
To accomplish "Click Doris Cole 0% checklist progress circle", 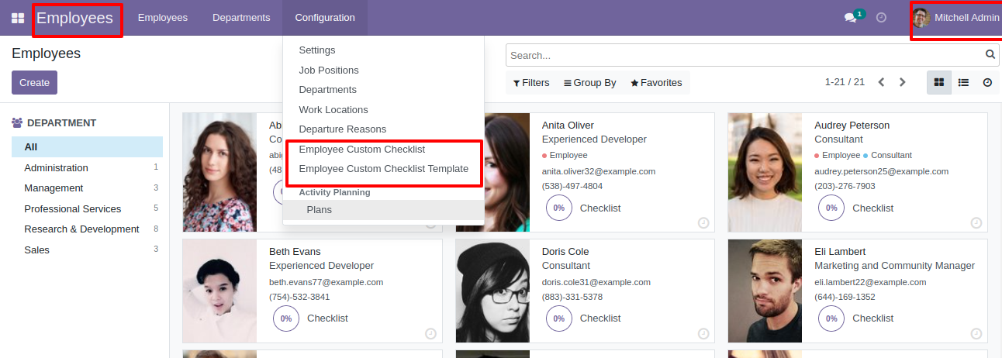I will click(559, 318).
